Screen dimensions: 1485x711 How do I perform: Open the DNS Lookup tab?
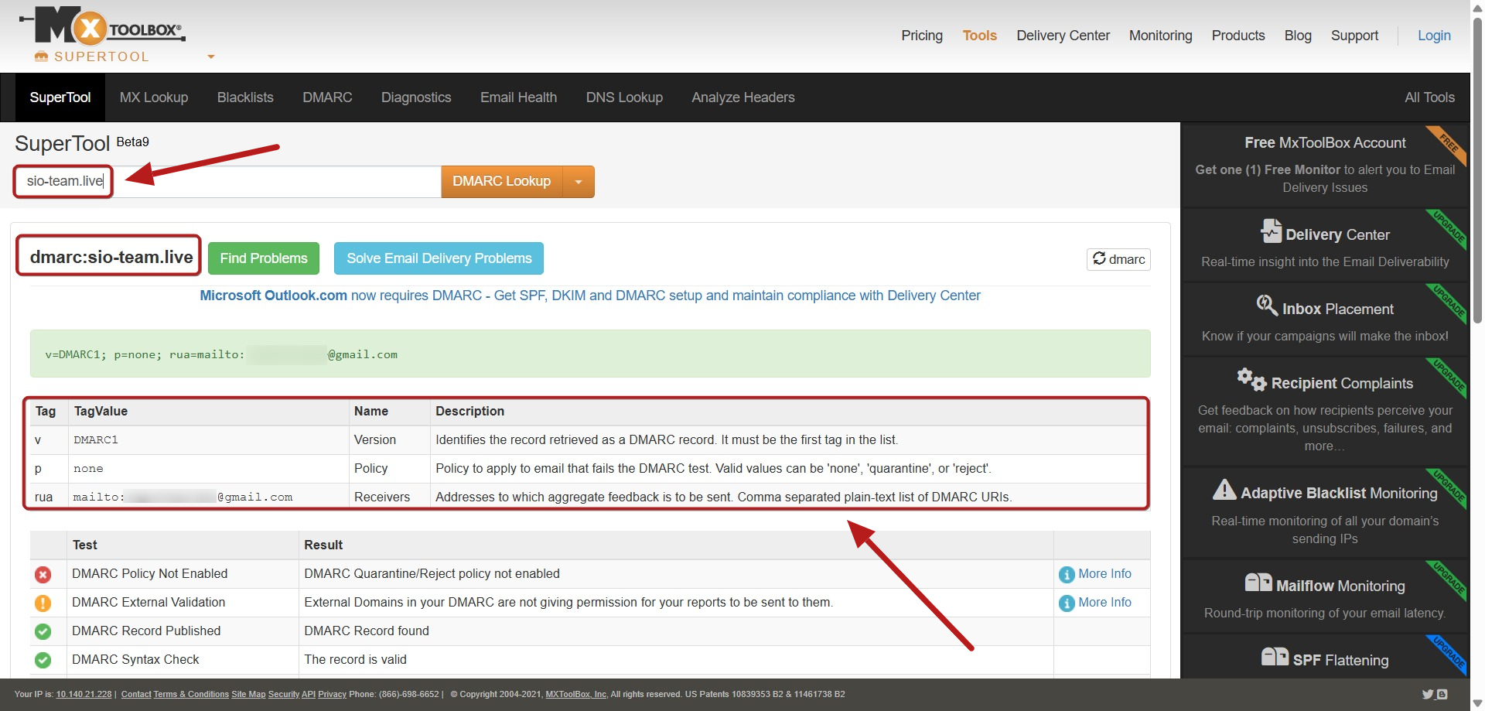point(624,97)
